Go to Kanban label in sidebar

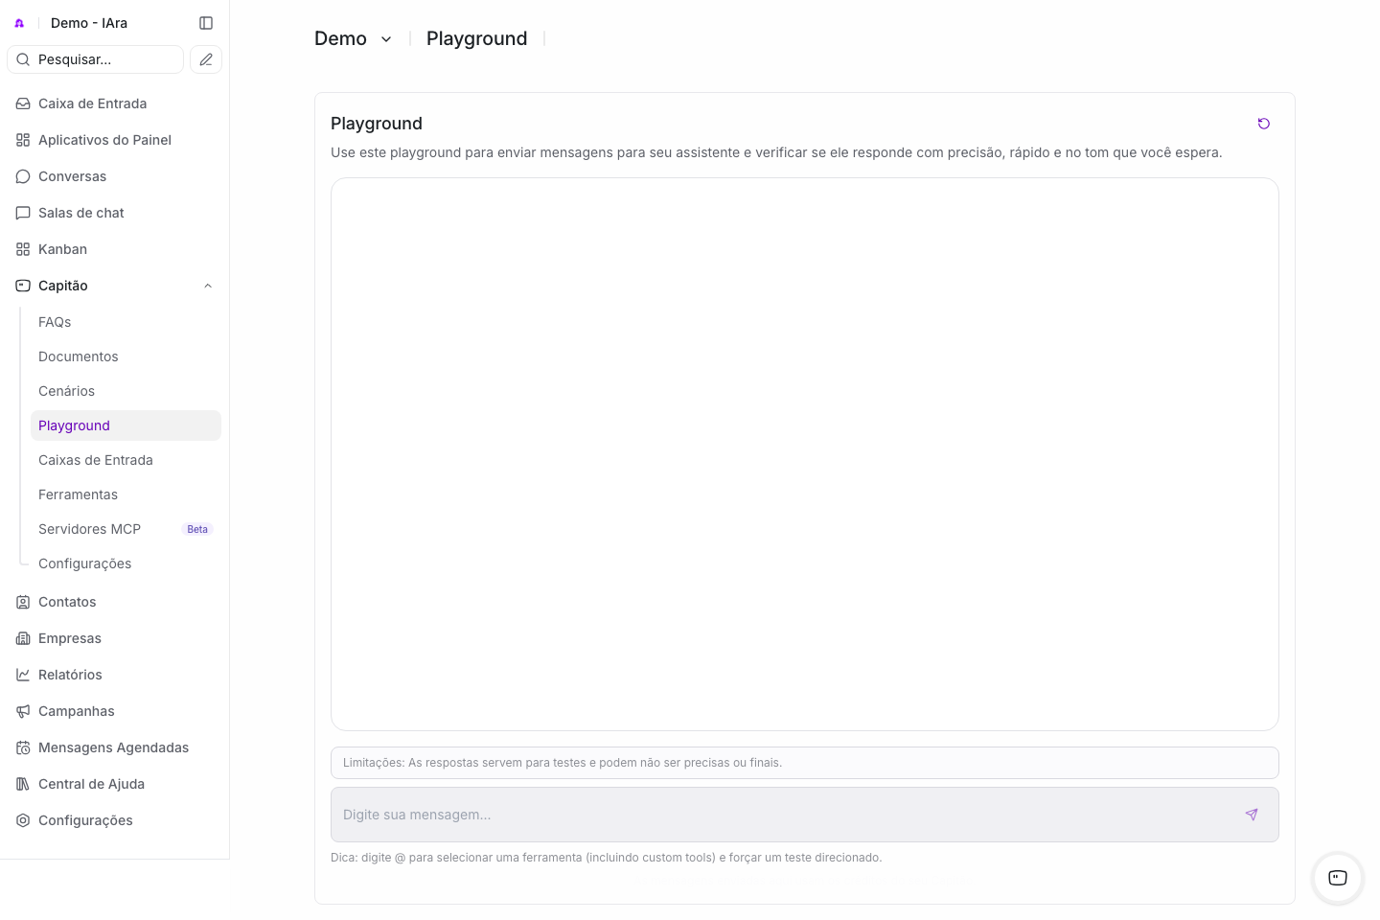click(63, 249)
